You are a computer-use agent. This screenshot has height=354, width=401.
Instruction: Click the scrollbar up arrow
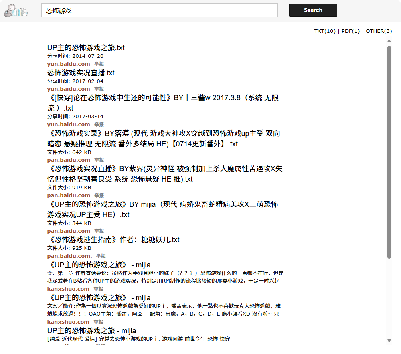coord(389,41)
